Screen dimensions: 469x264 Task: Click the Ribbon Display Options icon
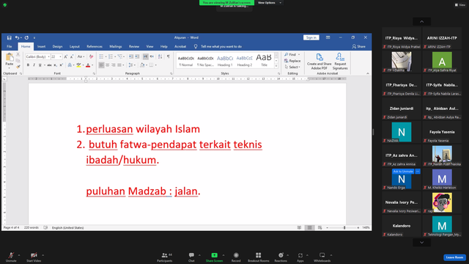pos(328,37)
